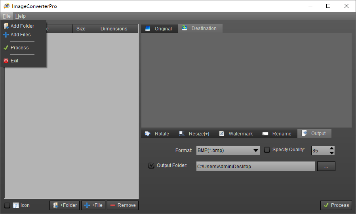Choose Add Folder from File menu
Screen dimensions: 356x214
[23, 26]
